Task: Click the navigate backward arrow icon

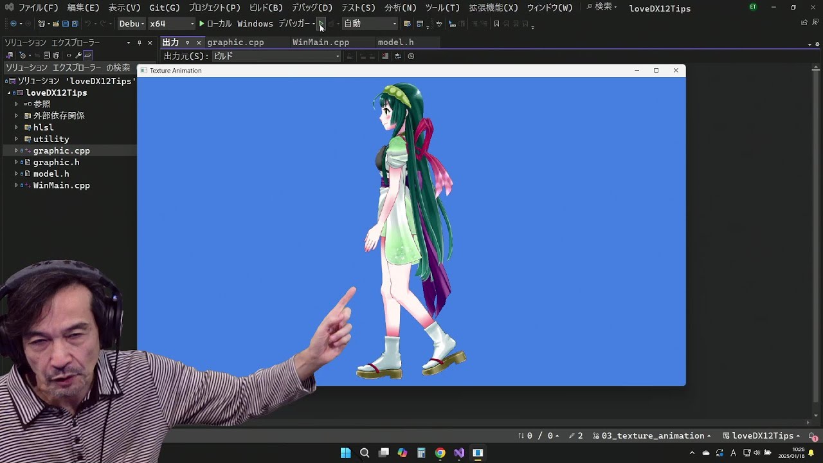Action: click(x=14, y=24)
